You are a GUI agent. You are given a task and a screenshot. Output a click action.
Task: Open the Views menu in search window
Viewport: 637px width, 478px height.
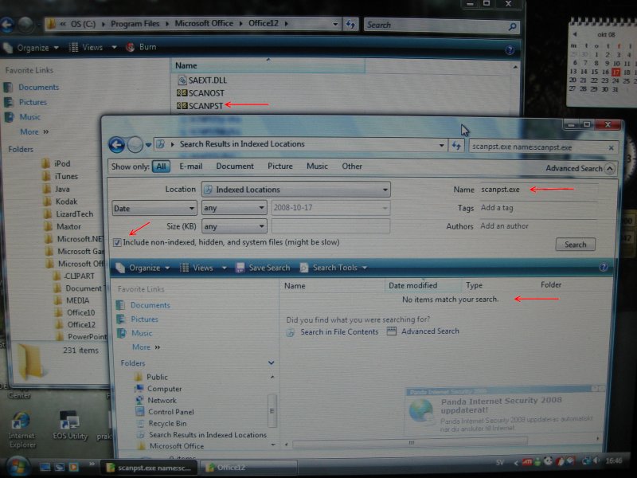point(202,268)
